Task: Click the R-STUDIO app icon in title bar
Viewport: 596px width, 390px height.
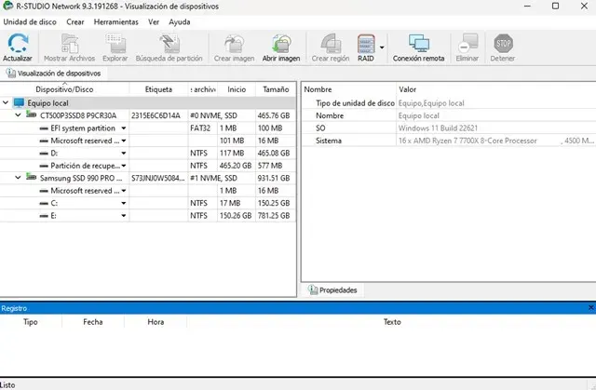Action: coord(7,7)
